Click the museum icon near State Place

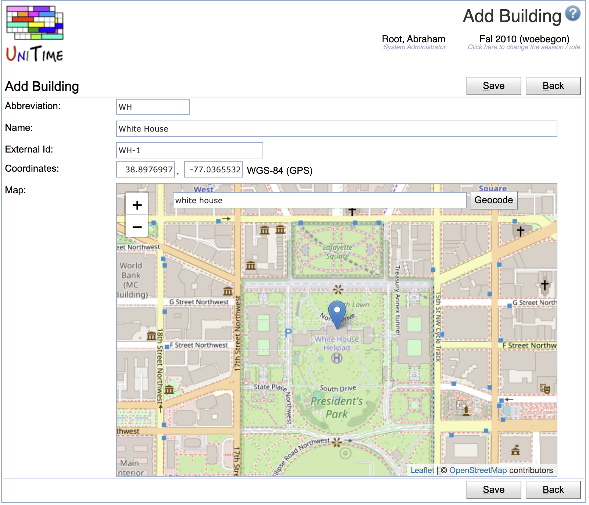(x=169, y=389)
